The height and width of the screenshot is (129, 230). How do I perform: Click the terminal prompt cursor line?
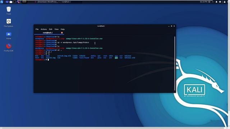click(x=42, y=60)
